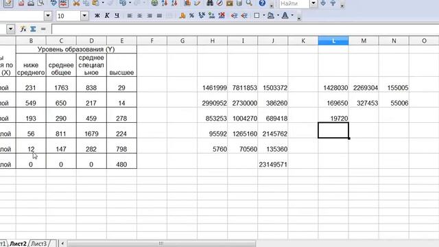Click the Cut scissors icon
The height and width of the screenshot is (247, 439).
(x=76, y=3)
